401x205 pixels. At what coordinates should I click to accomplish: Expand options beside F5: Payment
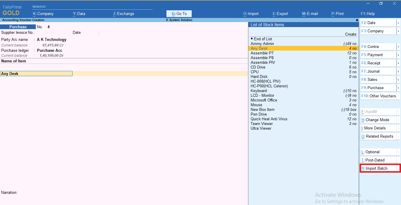399,55
